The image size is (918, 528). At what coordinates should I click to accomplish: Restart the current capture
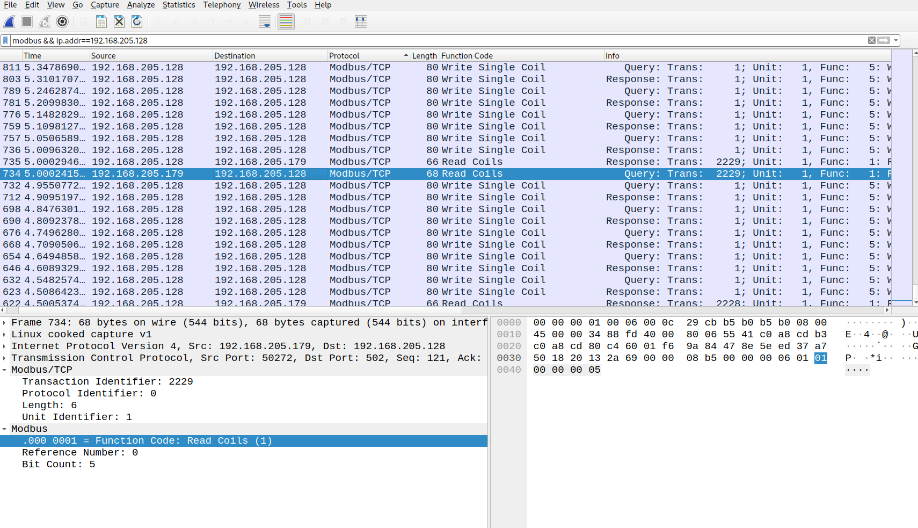click(x=44, y=21)
